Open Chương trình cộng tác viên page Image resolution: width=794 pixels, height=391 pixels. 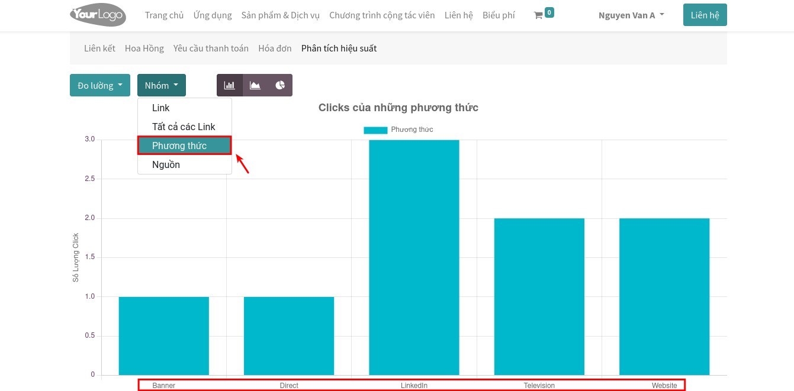(382, 15)
